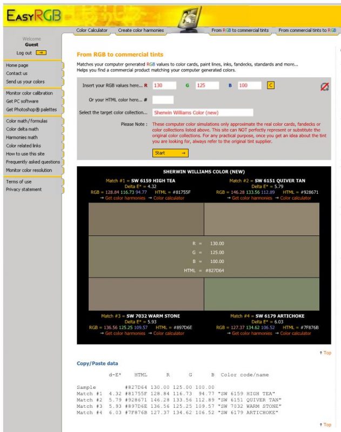The height and width of the screenshot is (432, 341).
Task: Click the red crossed-out monitor icon
Action: pos(325,86)
